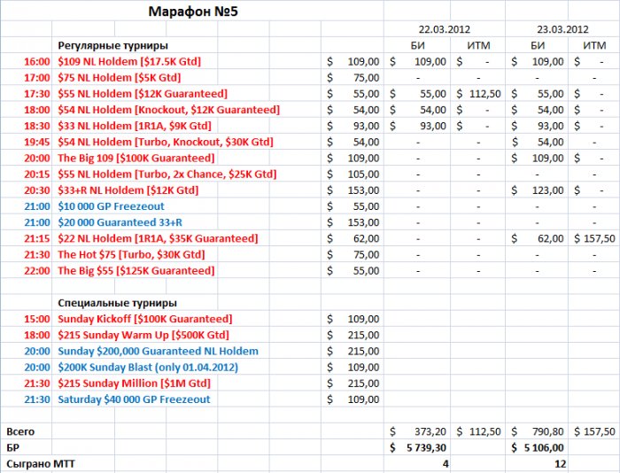This screenshot has height=473, width=620.
Task: Click "The Big 109 [$100K Guaranteed]" cell
Action: 136,159
